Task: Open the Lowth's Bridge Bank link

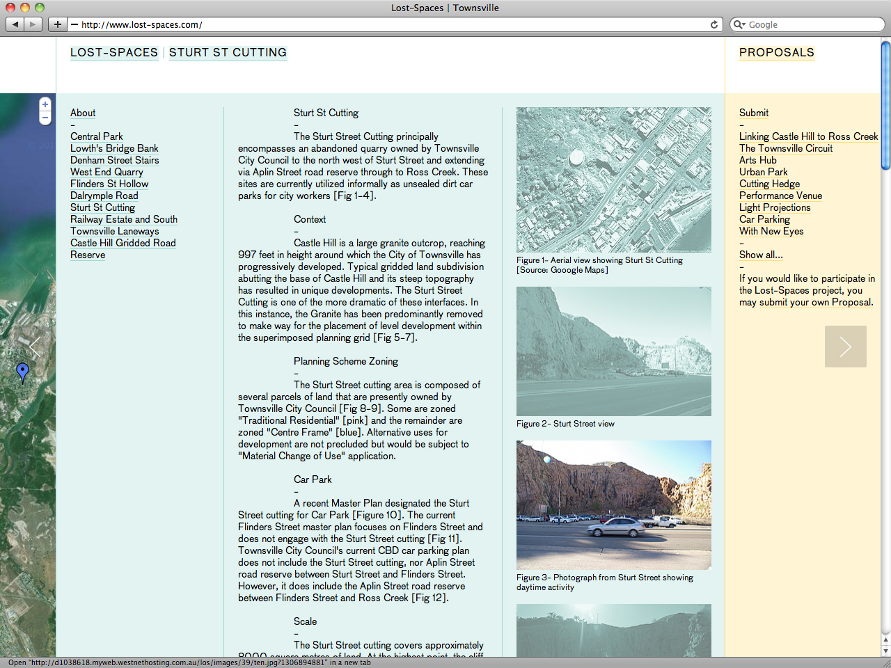Action: click(114, 148)
